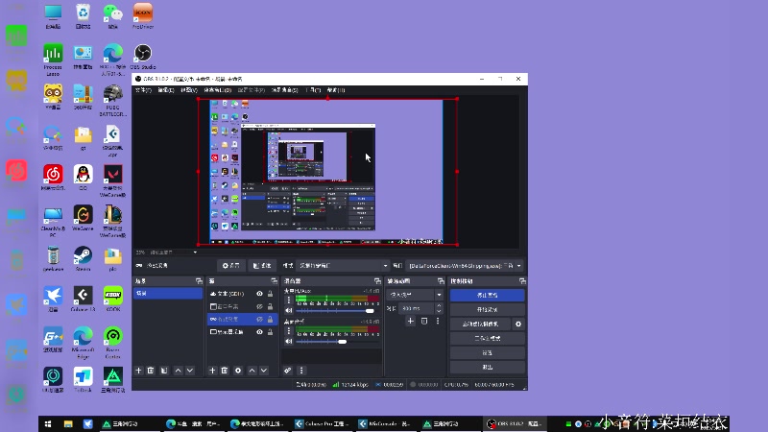Open the File menu in OBS
The height and width of the screenshot is (432, 768).
143,90
